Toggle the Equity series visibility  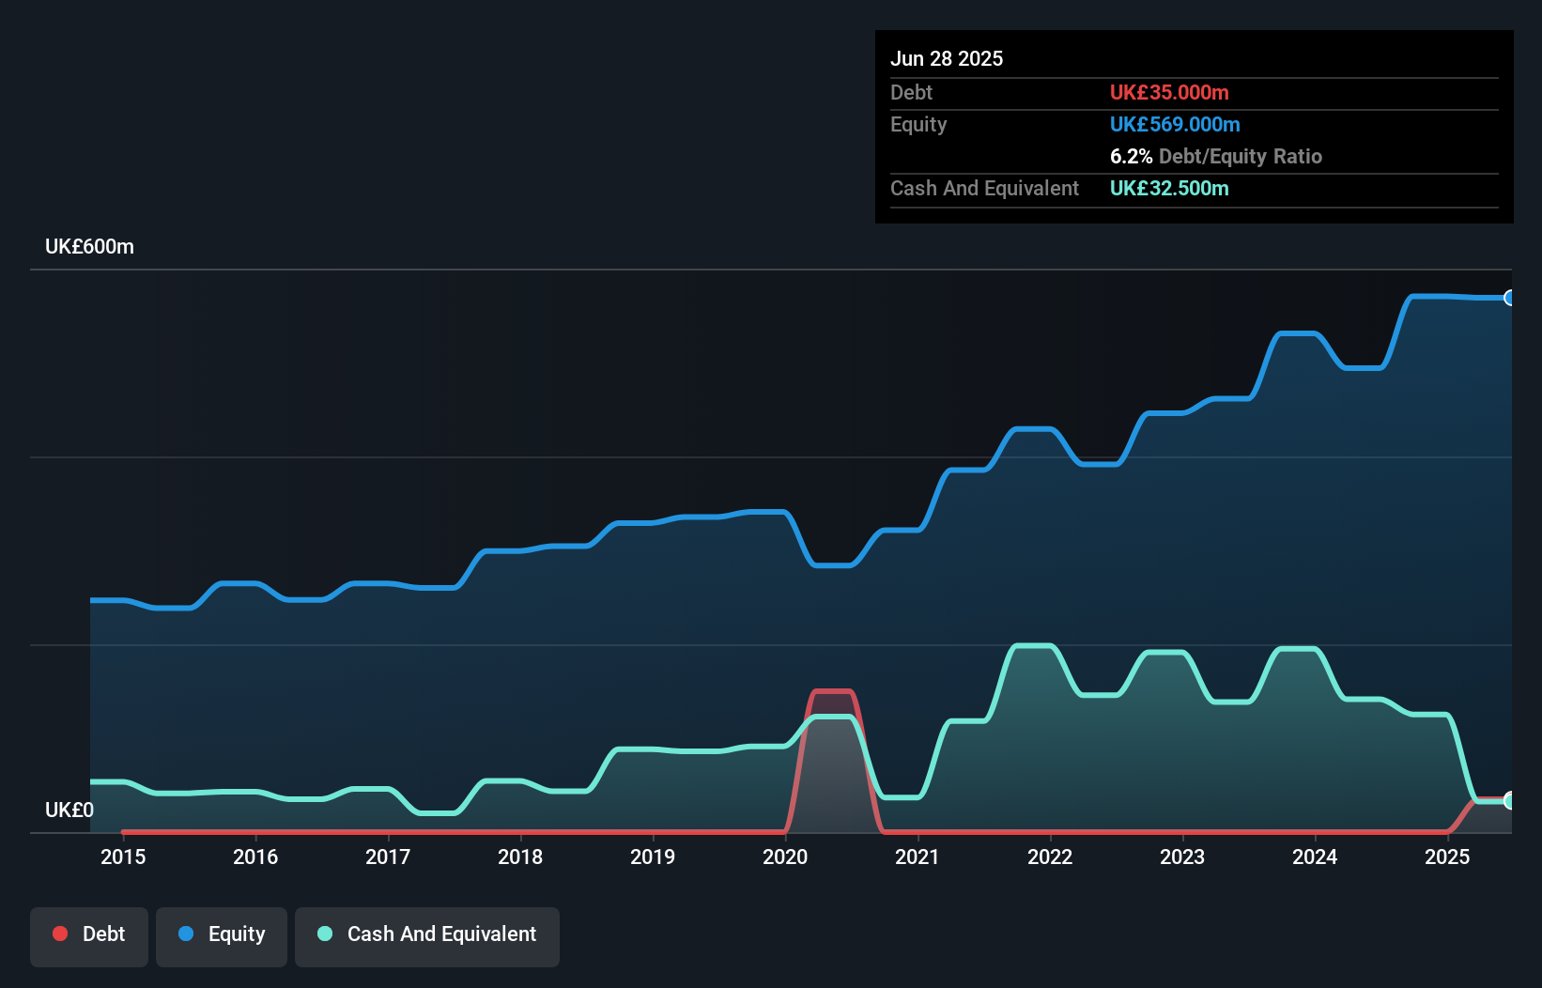(221, 934)
